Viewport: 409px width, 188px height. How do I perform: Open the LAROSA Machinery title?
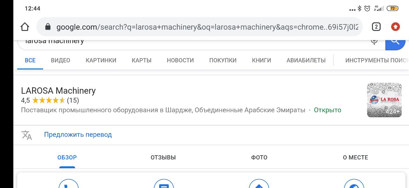point(58,91)
